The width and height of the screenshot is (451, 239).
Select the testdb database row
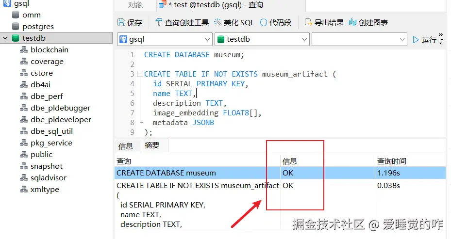click(x=56, y=38)
